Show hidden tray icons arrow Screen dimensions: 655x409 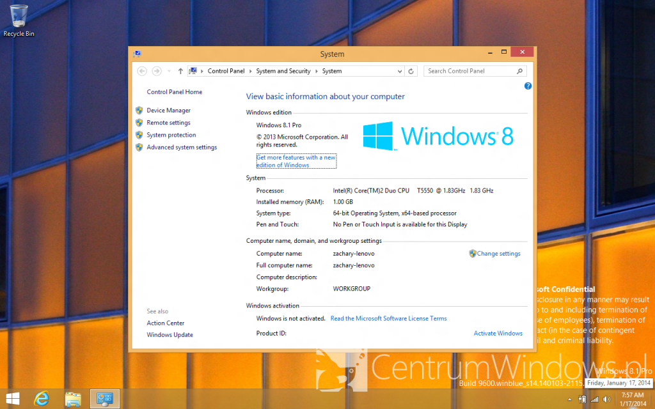click(x=569, y=400)
